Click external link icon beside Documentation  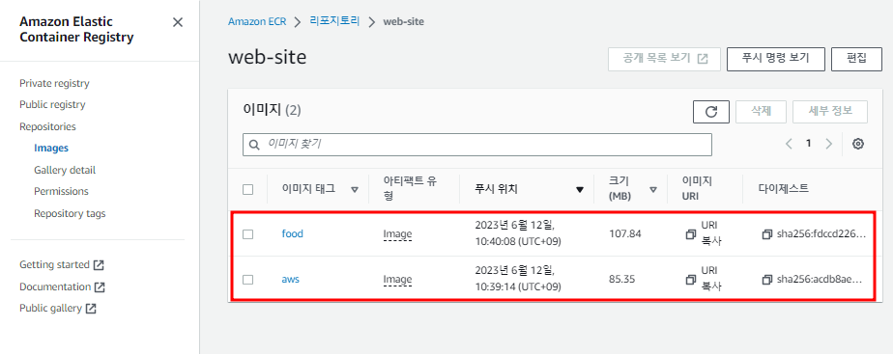click(100, 286)
